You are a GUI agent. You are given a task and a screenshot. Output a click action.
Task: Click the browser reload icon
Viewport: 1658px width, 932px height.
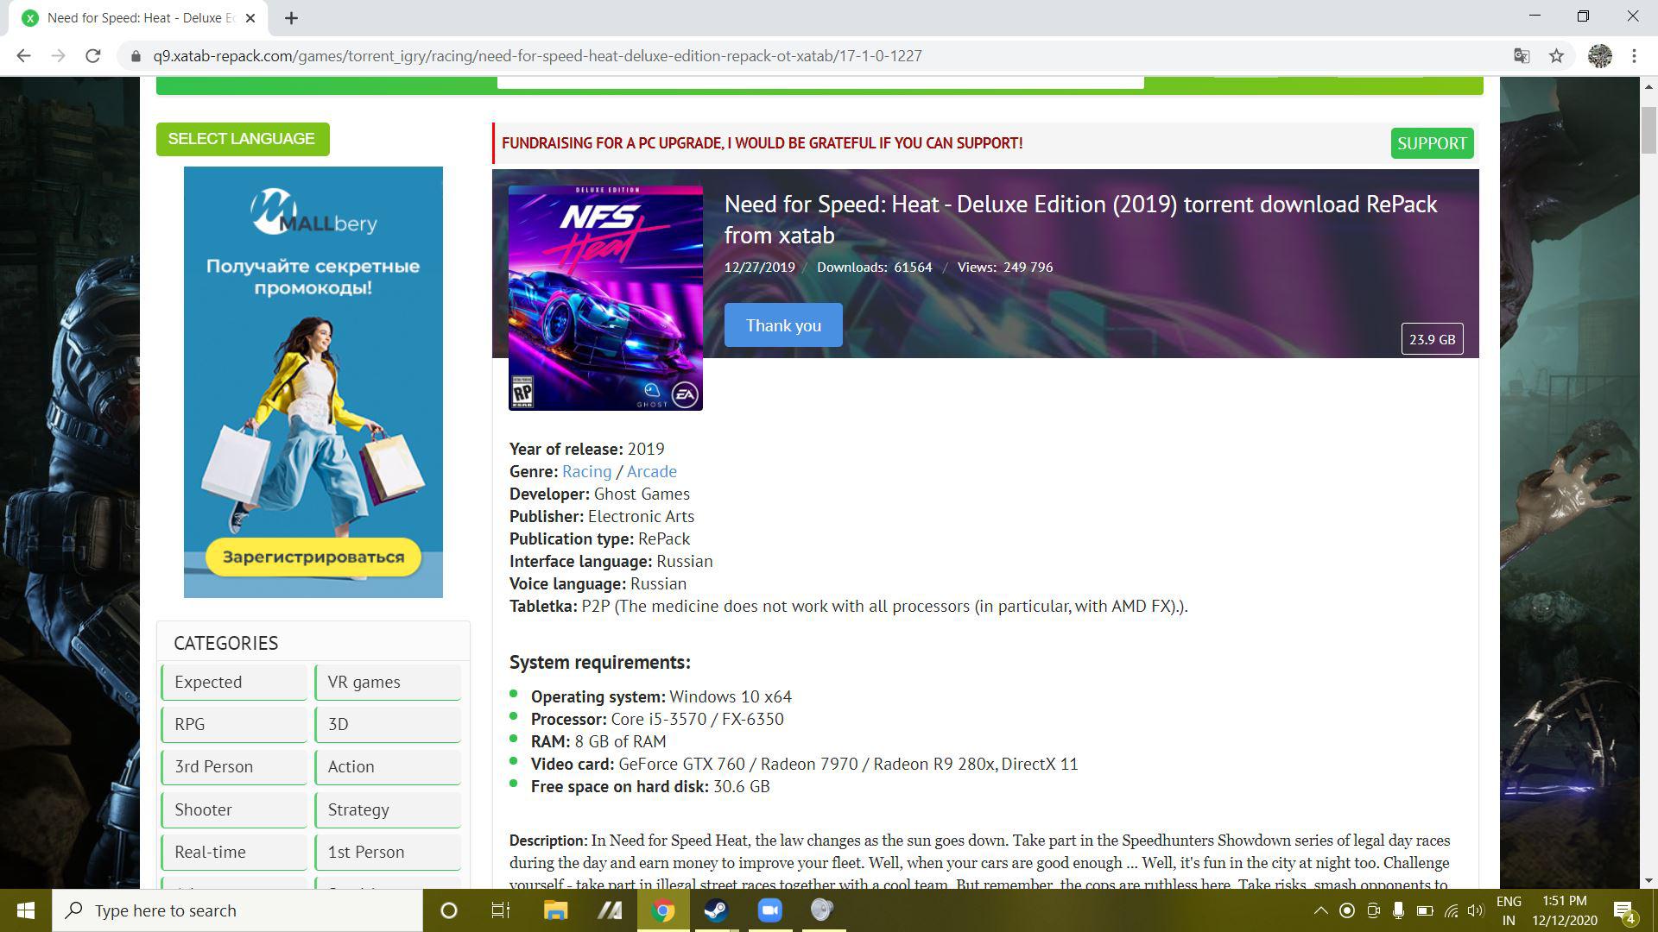(93, 56)
